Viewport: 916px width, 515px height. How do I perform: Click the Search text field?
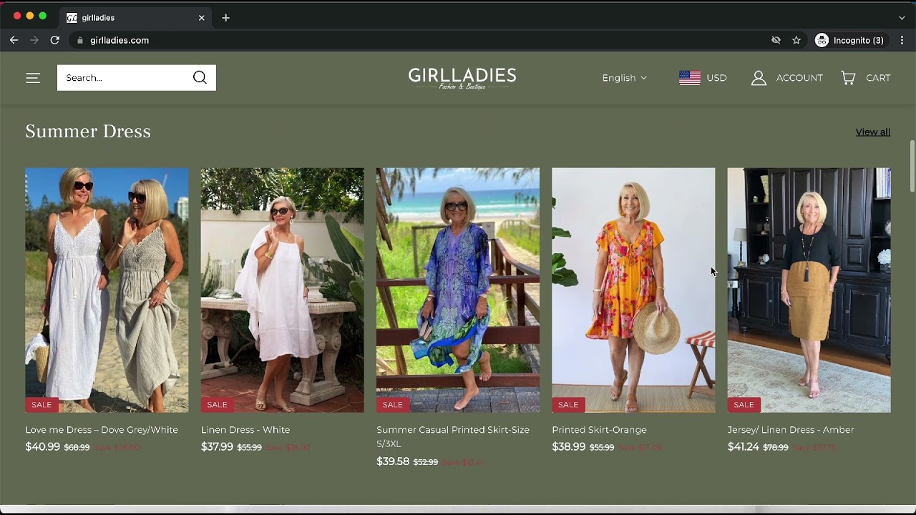click(x=122, y=78)
